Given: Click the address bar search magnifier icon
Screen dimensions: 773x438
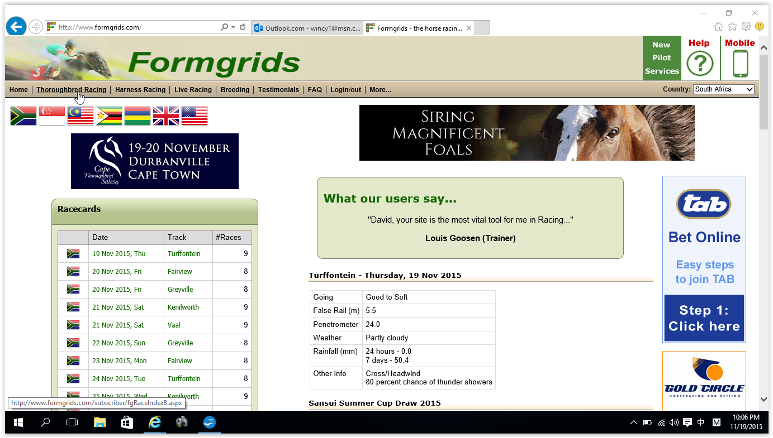Looking at the screenshot, I should tap(225, 27).
